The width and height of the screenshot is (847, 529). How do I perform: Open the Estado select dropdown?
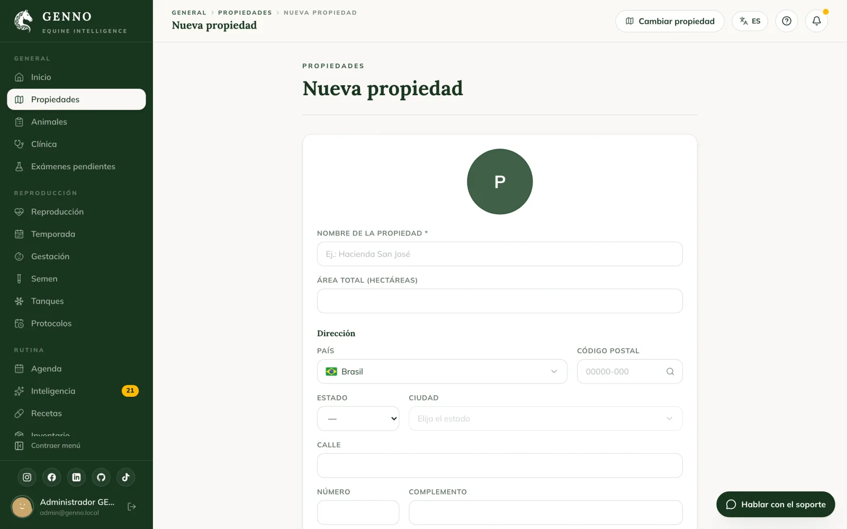click(x=358, y=418)
